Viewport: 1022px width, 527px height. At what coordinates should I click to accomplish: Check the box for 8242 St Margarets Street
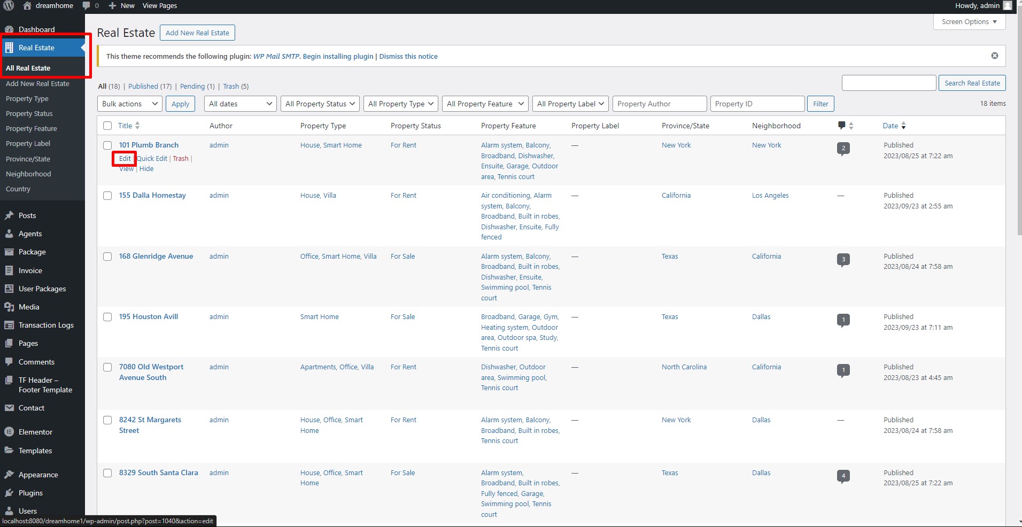pyautogui.click(x=107, y=420)
